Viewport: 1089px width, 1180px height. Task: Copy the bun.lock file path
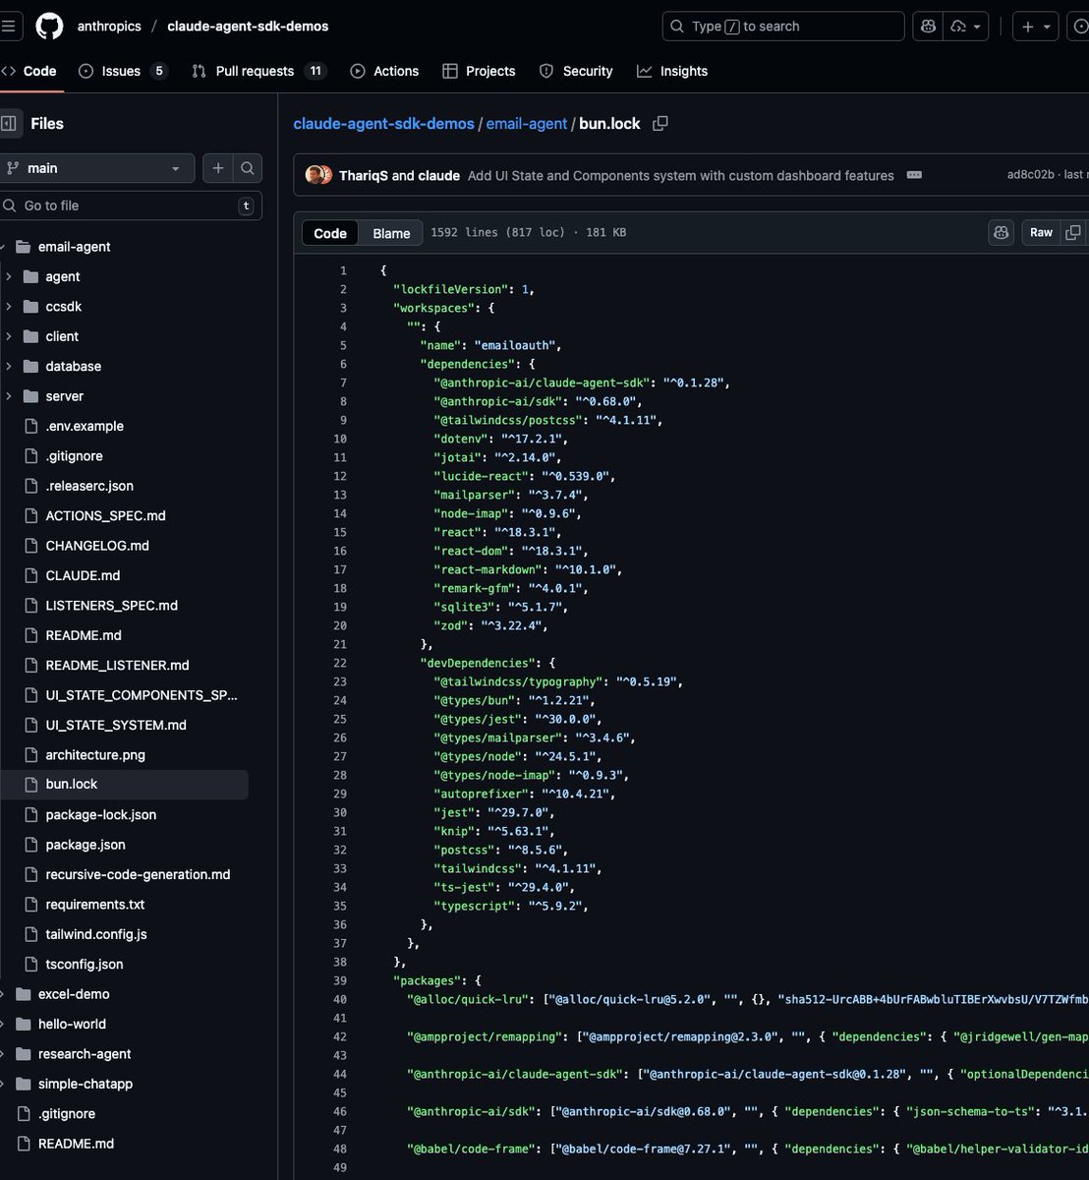[x=660, y=123]
